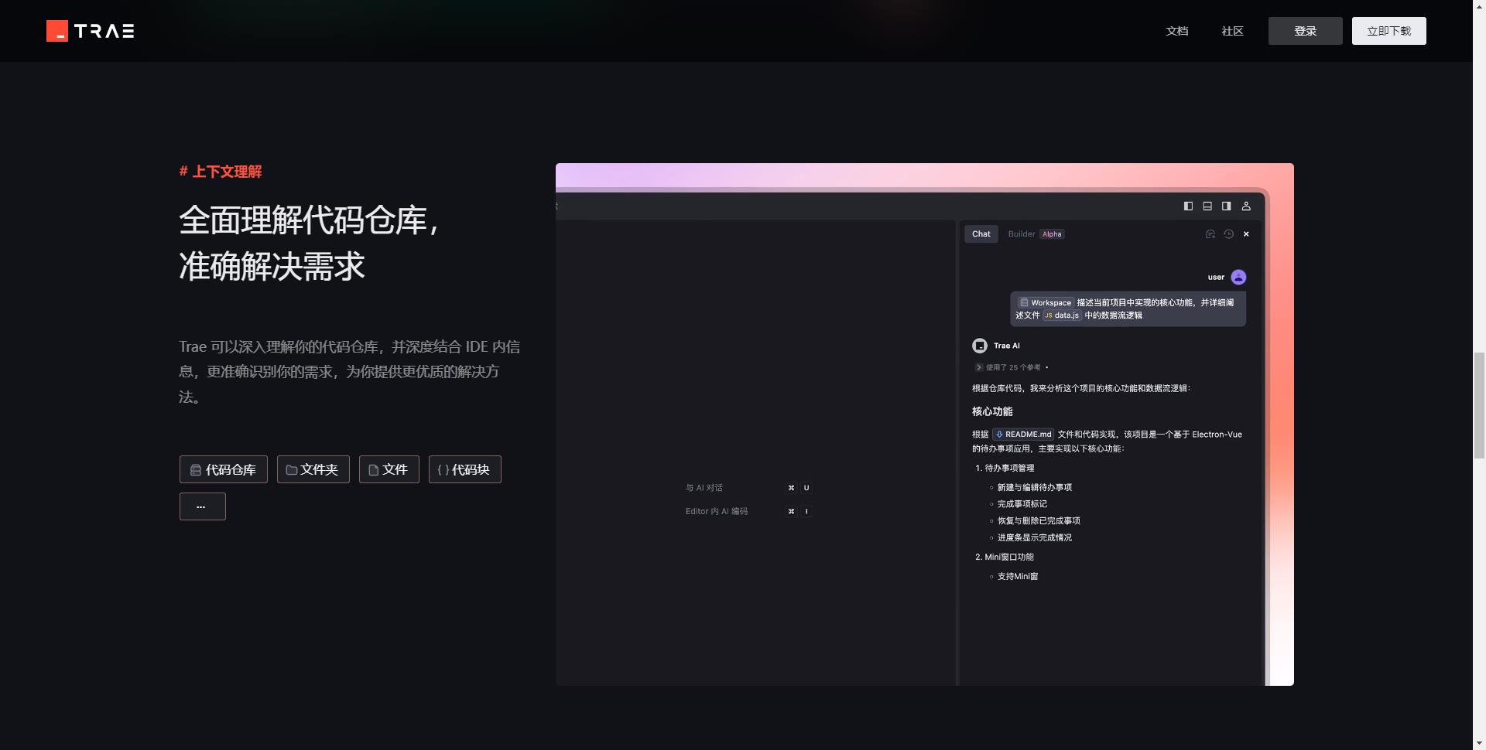
Task: Toggle the left sidebar layout icon
Action: coord(1188,206)
